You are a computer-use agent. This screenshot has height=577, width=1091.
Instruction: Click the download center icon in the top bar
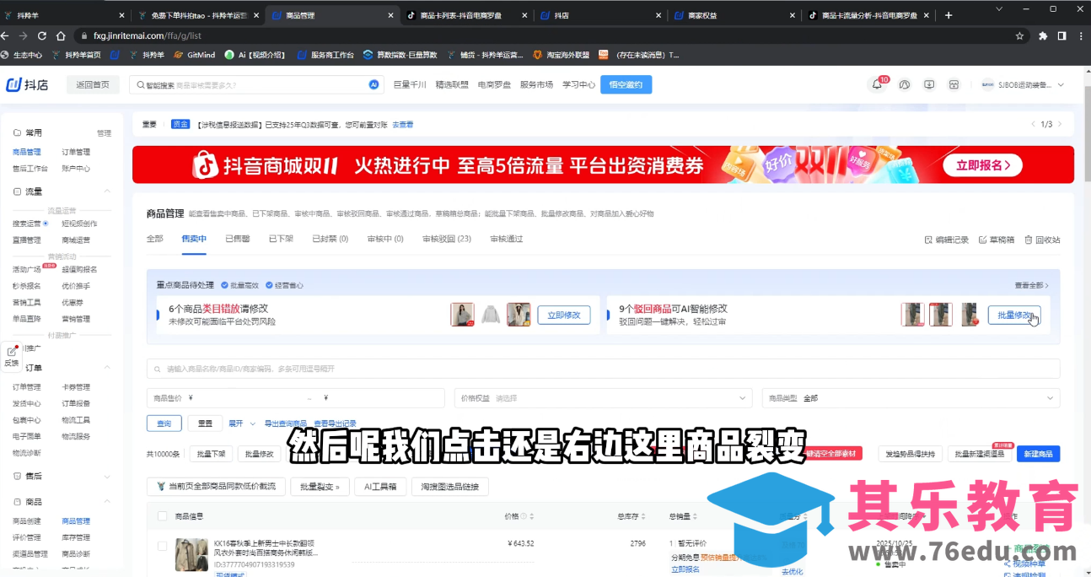pyautogui.click(x=929, y=84)
